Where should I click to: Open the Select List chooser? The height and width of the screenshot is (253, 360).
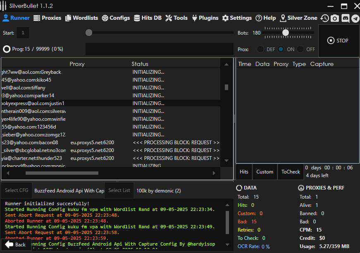pos(119,190)
